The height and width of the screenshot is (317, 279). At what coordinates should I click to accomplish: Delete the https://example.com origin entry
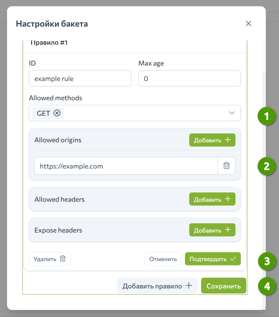coord(227,166)
